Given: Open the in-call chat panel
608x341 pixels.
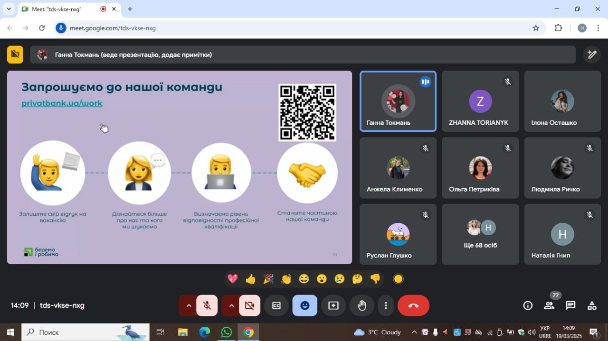Looking at the screenshot, I should pos(570,306).
